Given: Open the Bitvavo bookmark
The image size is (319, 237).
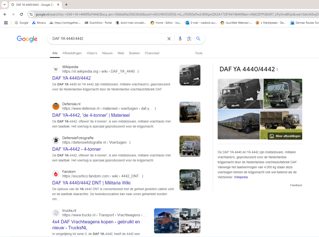Looking at the screenshot, I should [x=39, y=23].
